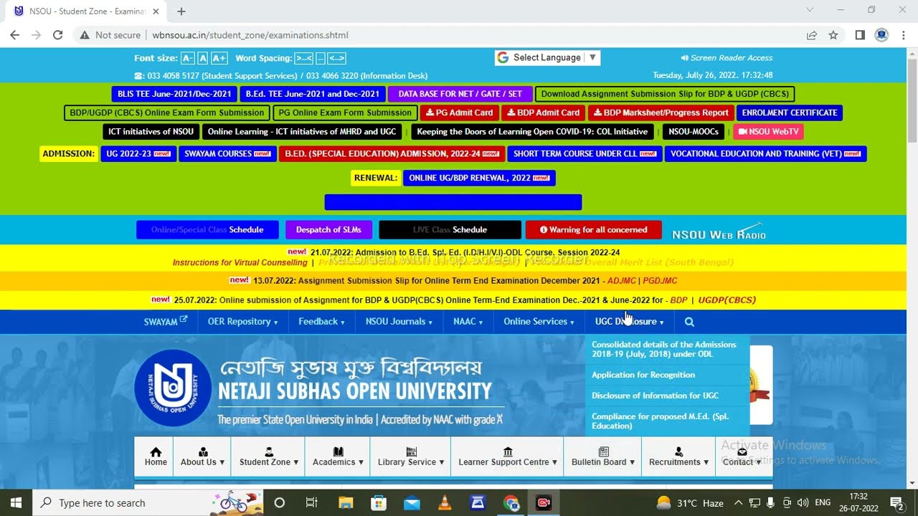Viewport: 918px width, 516px height.
Task: Reduce word spacing with >-< button
Action: click(x=304, y=58)
